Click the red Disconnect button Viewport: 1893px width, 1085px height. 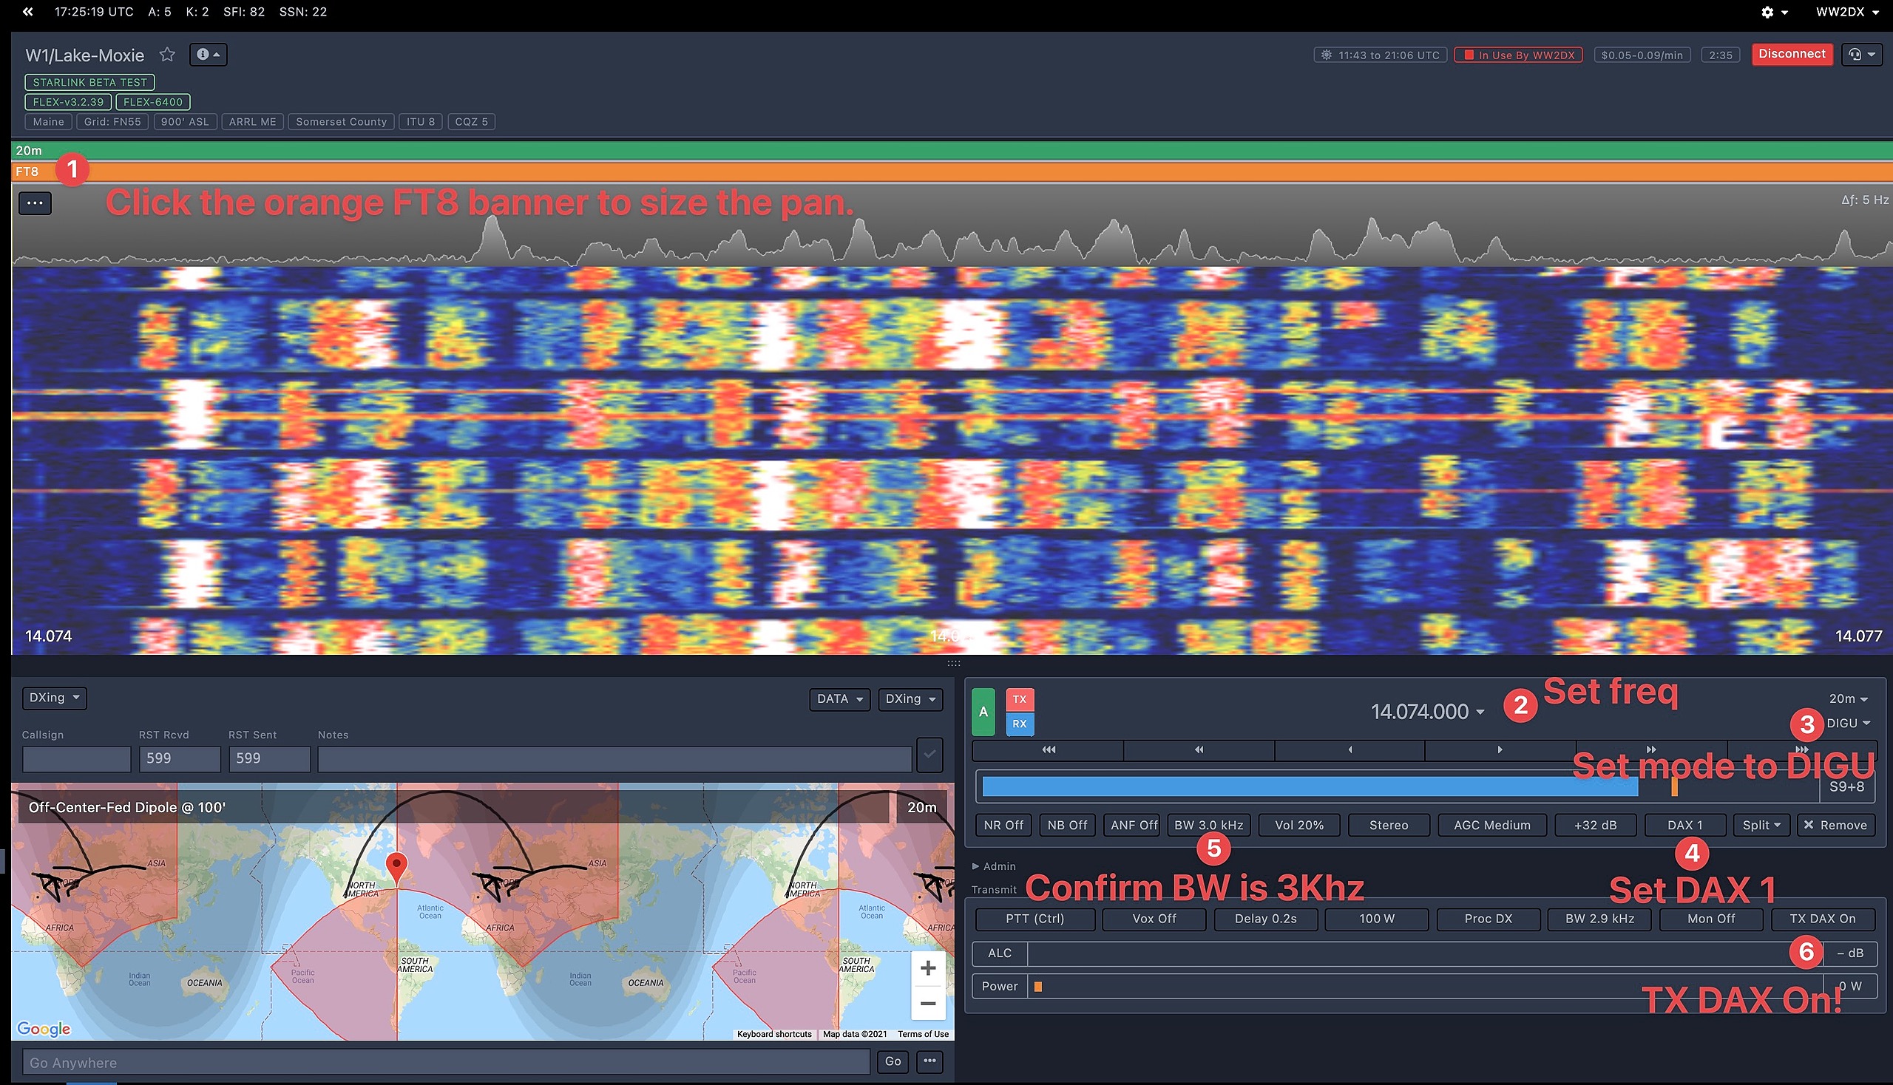(1791, 54)
